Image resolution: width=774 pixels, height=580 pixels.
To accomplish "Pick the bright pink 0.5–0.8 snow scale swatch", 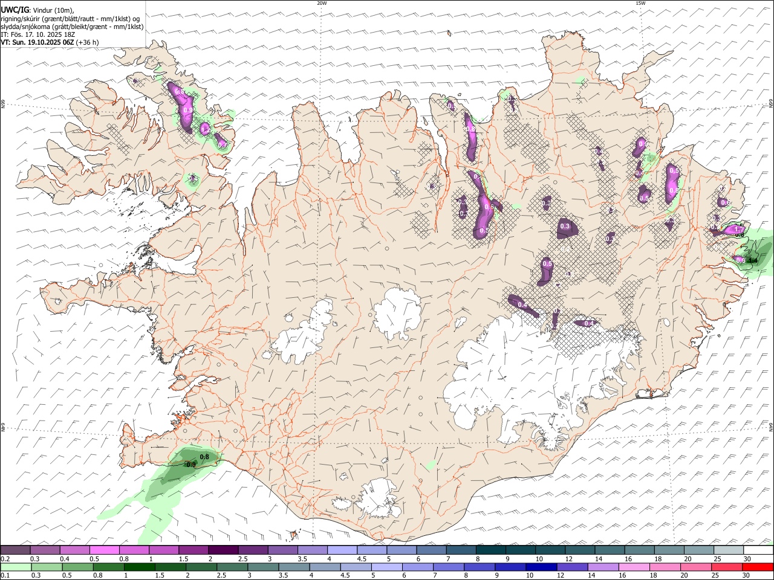I will (x=105, y=550).
